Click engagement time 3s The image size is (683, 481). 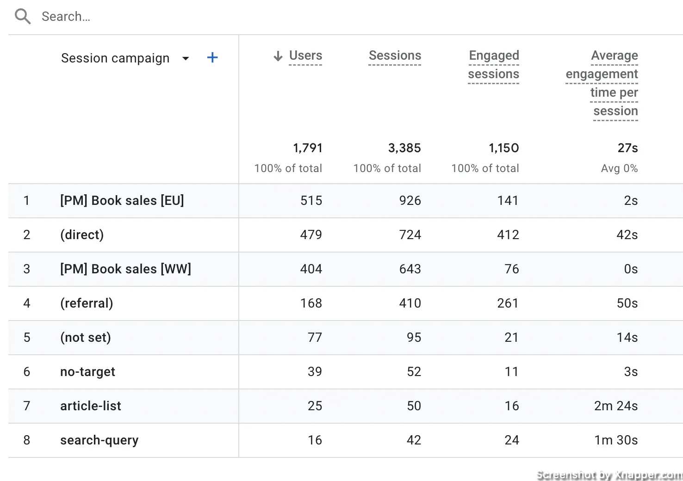click(631, 372)
